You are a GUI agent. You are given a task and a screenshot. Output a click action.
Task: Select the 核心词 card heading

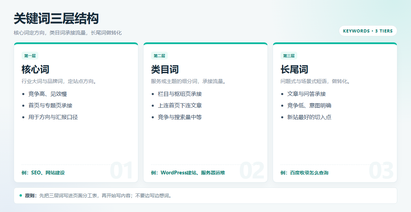coord(35,69)
